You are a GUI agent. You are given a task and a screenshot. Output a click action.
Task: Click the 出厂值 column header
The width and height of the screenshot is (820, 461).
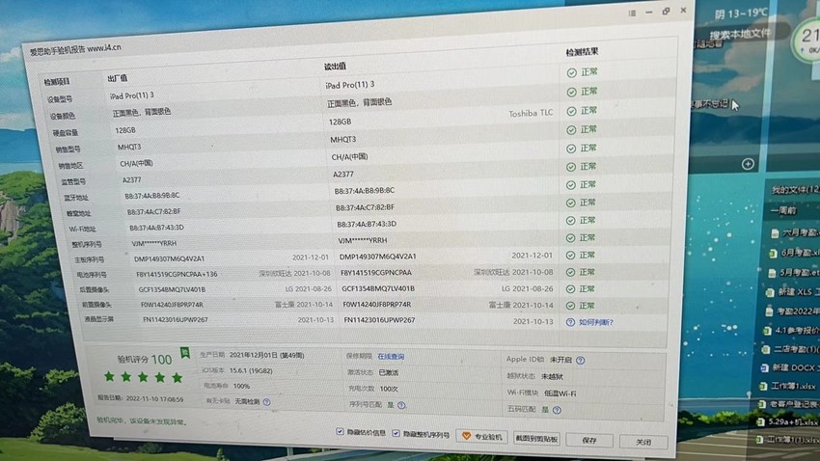117,78
